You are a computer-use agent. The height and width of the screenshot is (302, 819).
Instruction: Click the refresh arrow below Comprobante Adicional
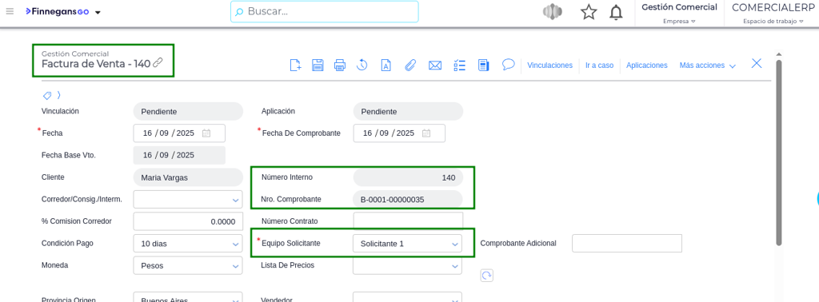pyautogui.click(x=487, y=276)
